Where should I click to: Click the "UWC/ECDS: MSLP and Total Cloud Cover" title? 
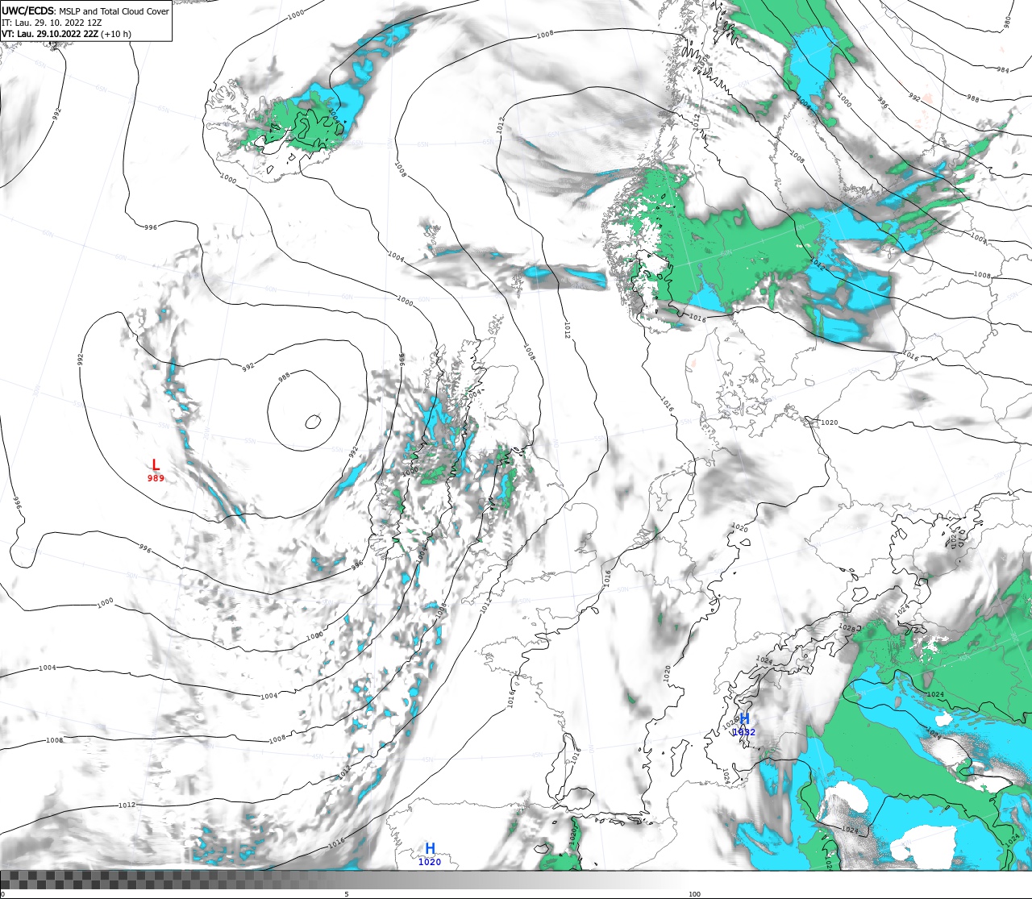click(85, 11)
